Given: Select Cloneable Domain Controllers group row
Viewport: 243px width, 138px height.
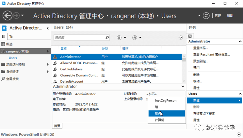Looking at the screenshot, I should pyautogui.click(x=116, y=75).
